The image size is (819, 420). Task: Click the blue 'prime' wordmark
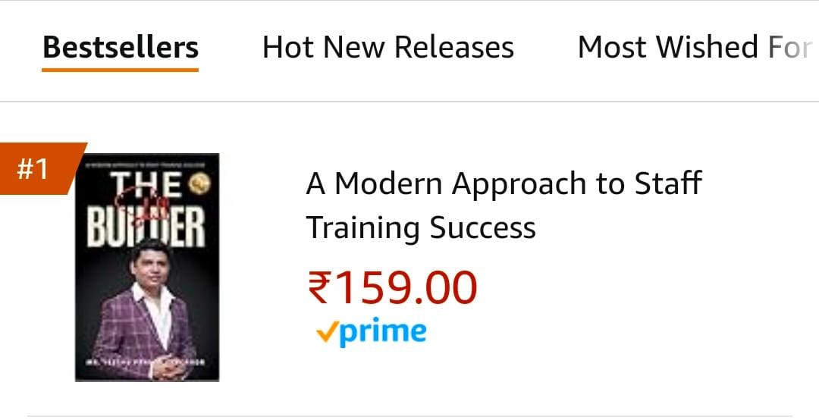tap(383, 334)
